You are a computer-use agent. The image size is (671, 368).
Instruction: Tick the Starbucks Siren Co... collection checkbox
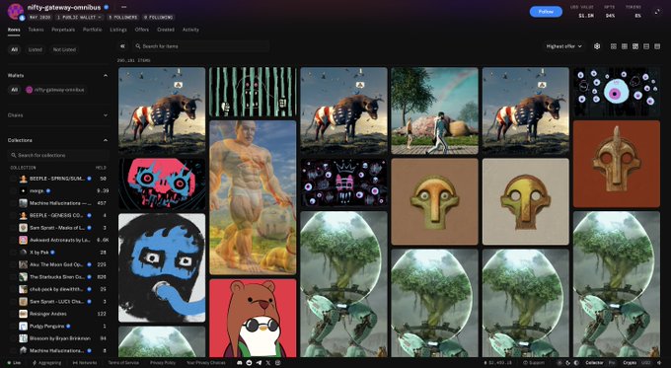click(13, 277)
